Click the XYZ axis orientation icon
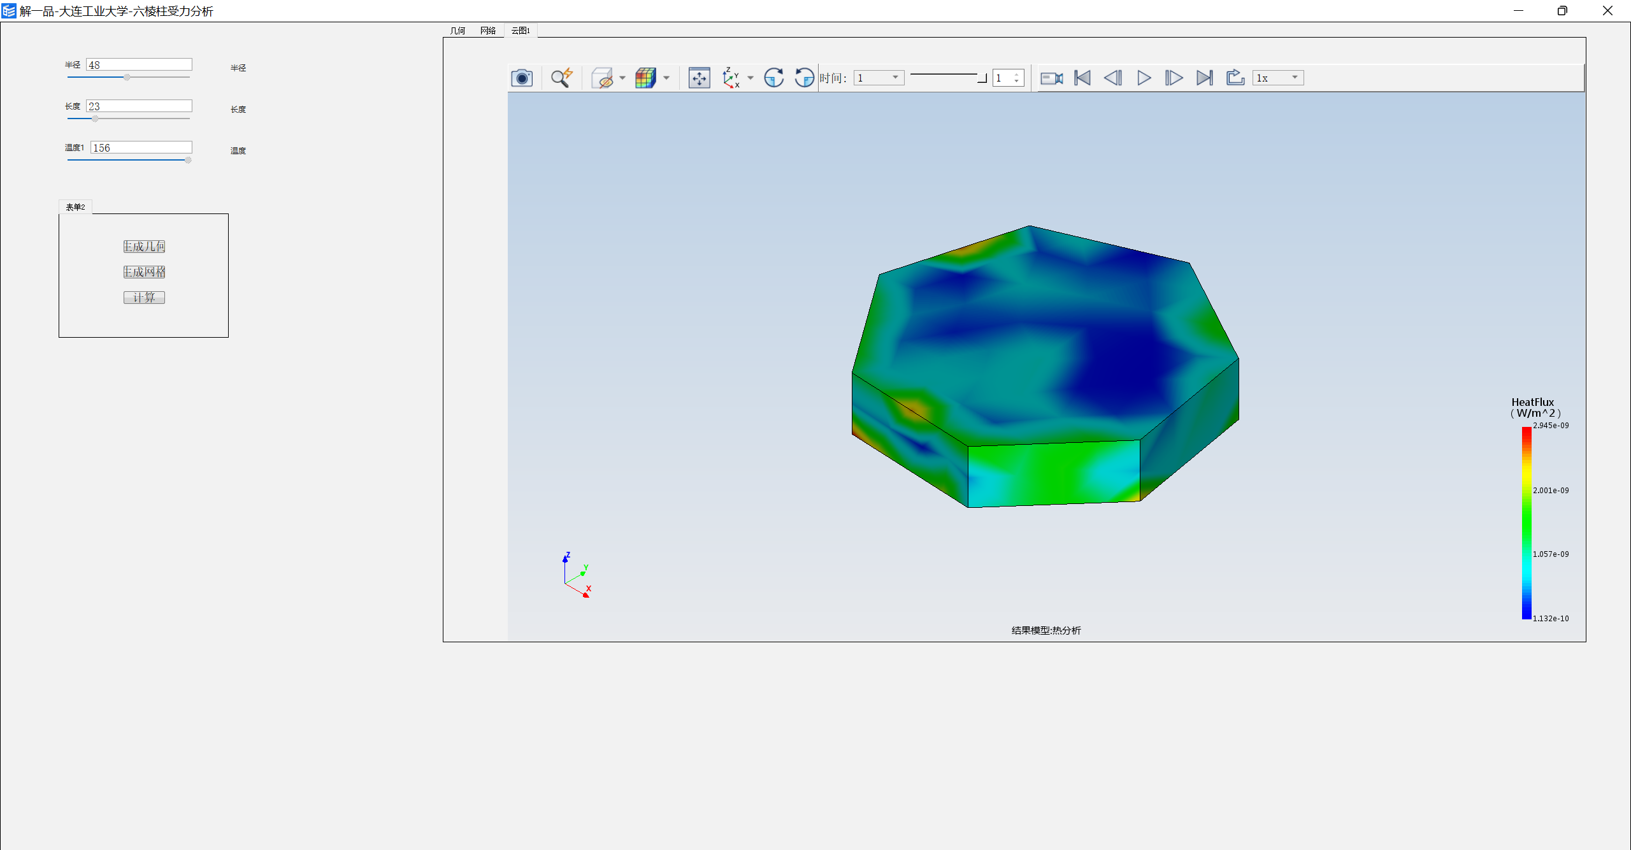The image size is (1631, 850). click(x=731, y=78)
